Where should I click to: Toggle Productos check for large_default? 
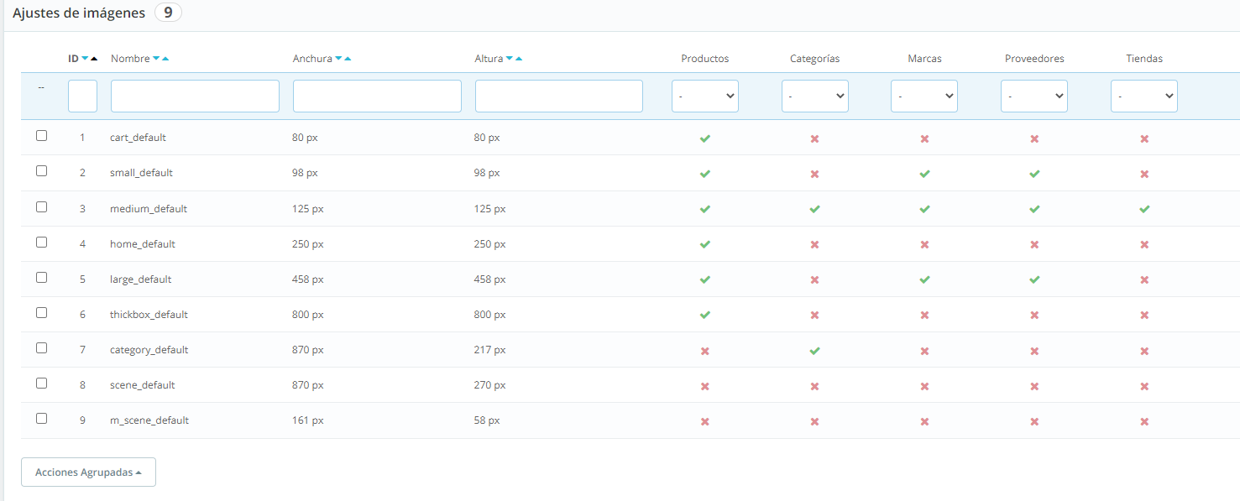click(705, 279)
